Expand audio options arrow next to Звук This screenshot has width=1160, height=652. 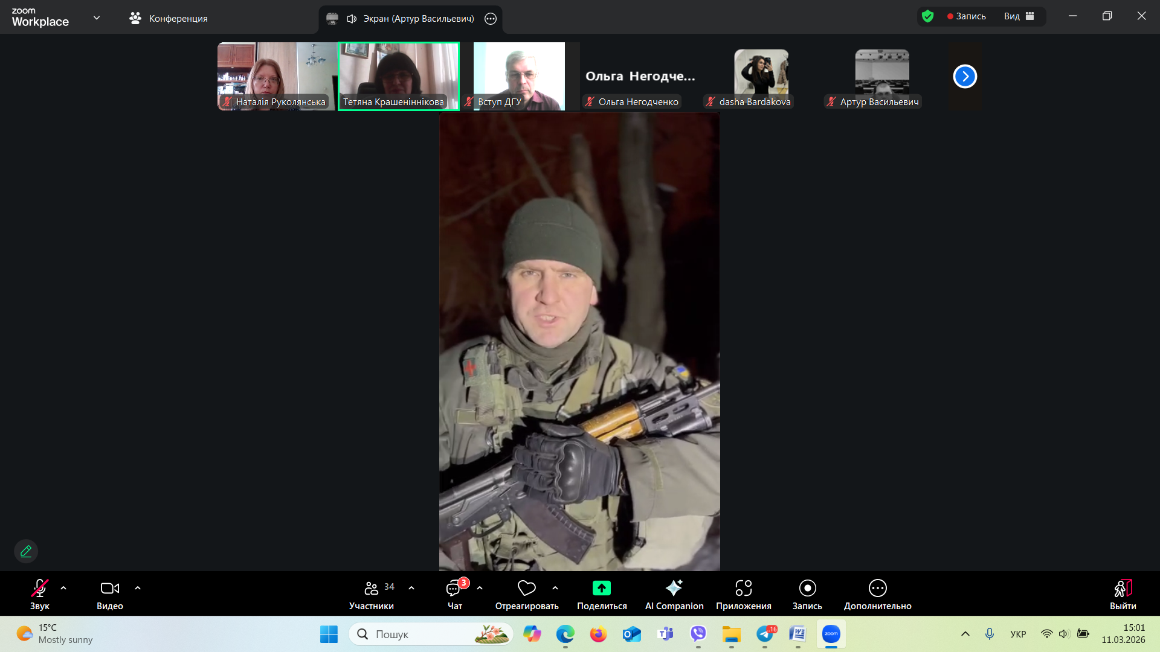(x=63, y=588)
